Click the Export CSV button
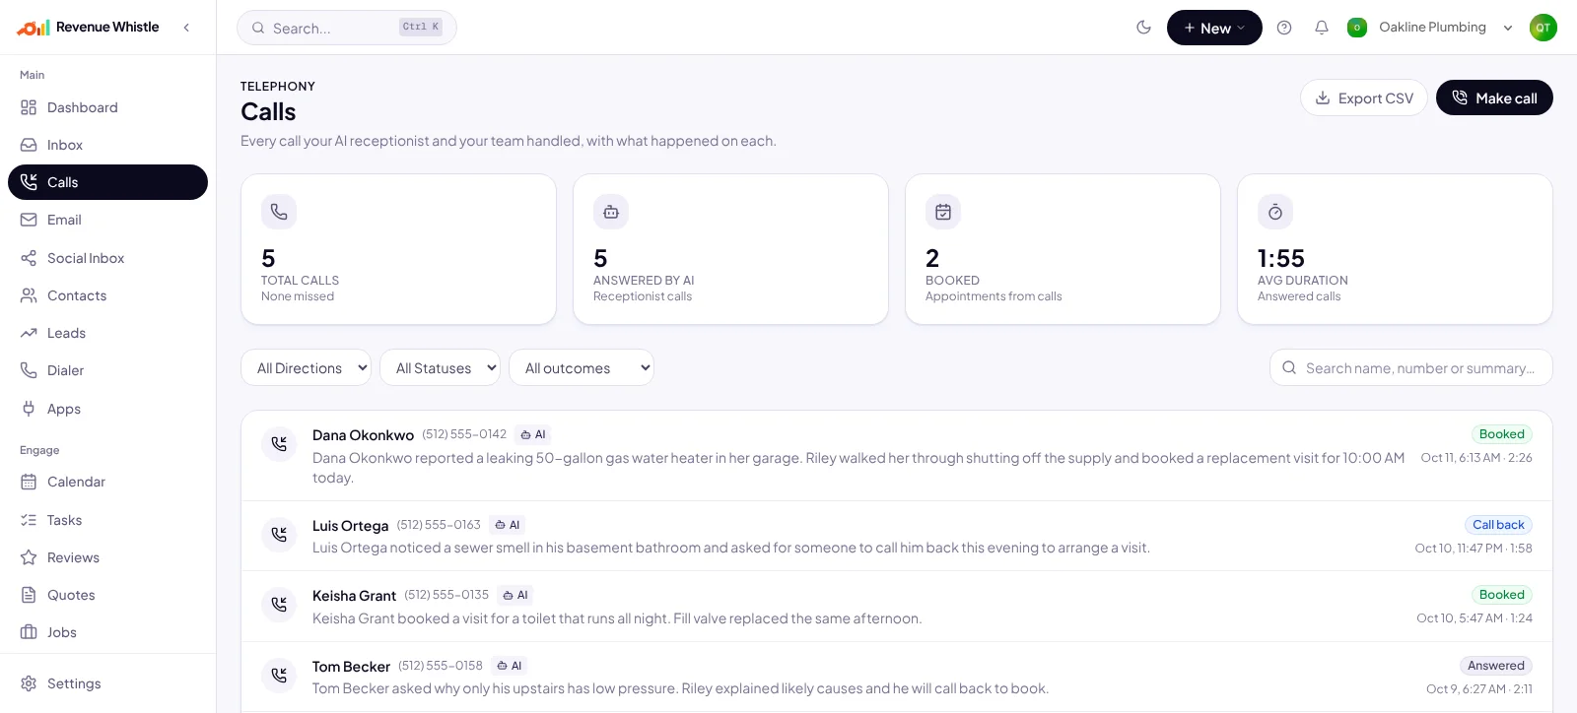 tap(1364, 97)
